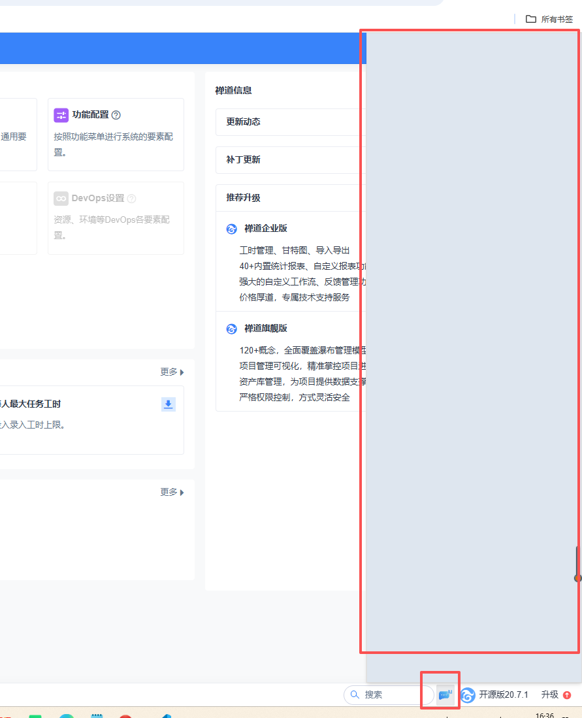Open the 禅道旗舰版 title link
Viewport: 582px width, 718px height.
[266, 329]
